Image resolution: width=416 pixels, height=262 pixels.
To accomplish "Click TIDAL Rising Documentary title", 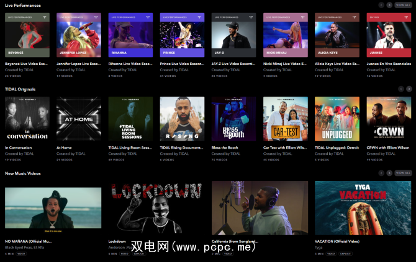I will click(x=181, y=147).
